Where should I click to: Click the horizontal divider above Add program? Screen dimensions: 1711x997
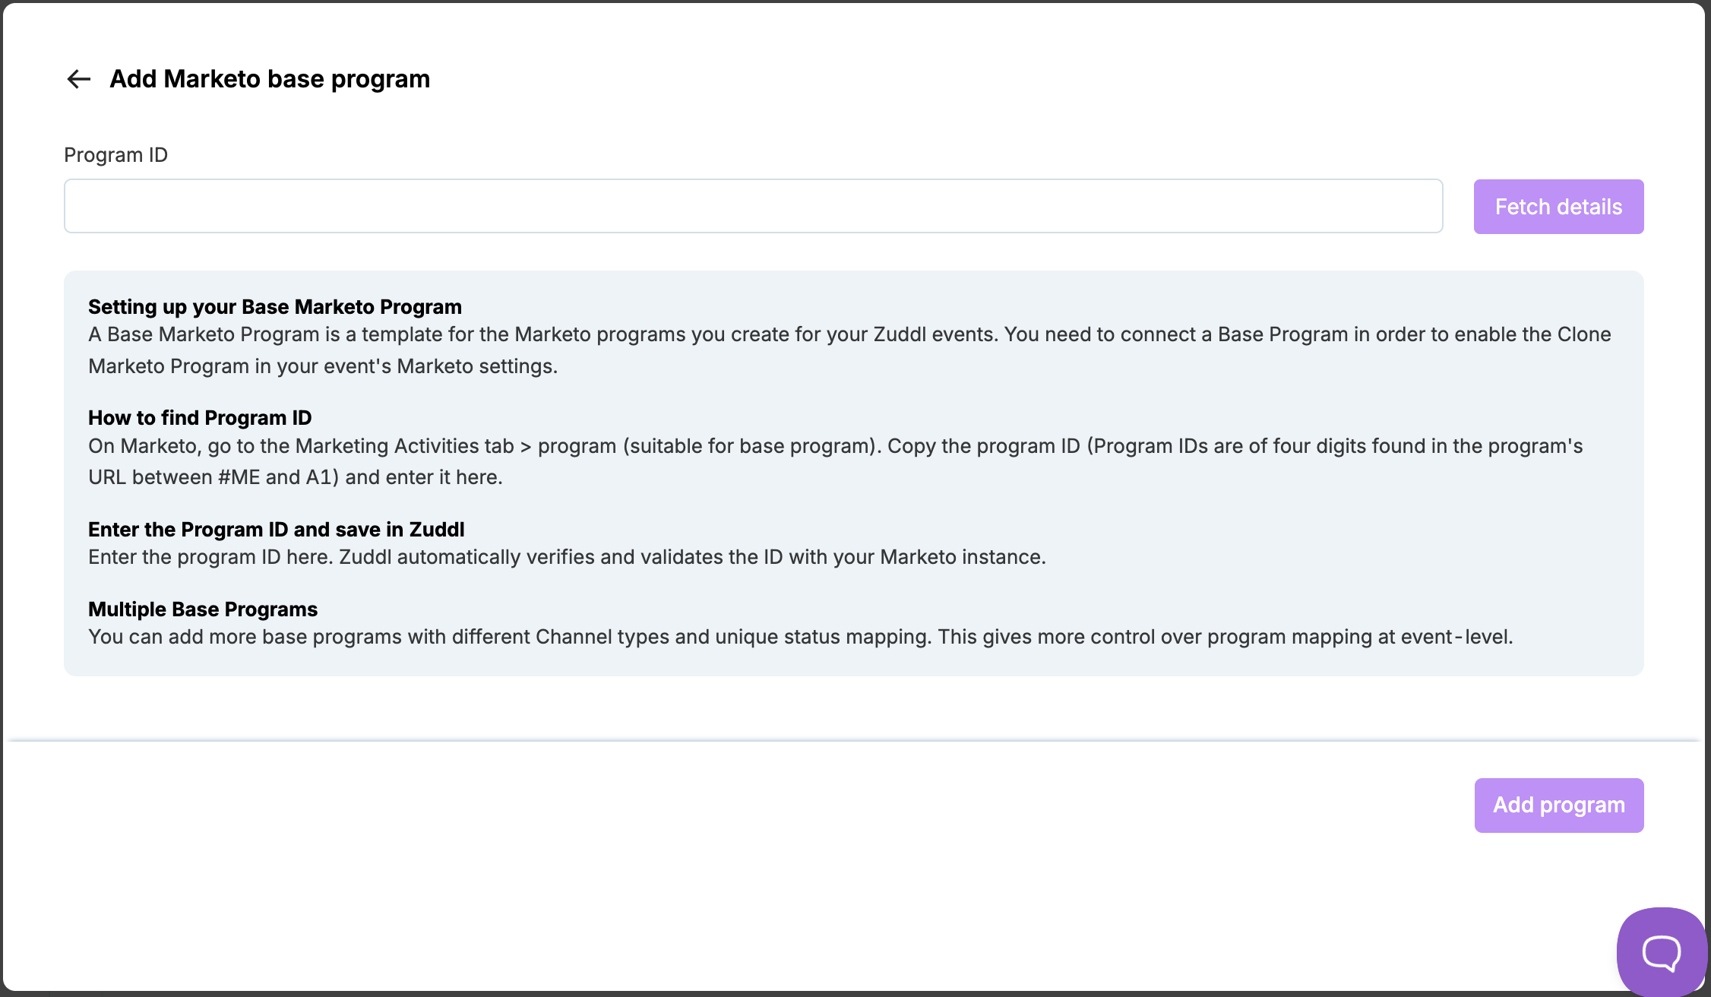point(854,740)
